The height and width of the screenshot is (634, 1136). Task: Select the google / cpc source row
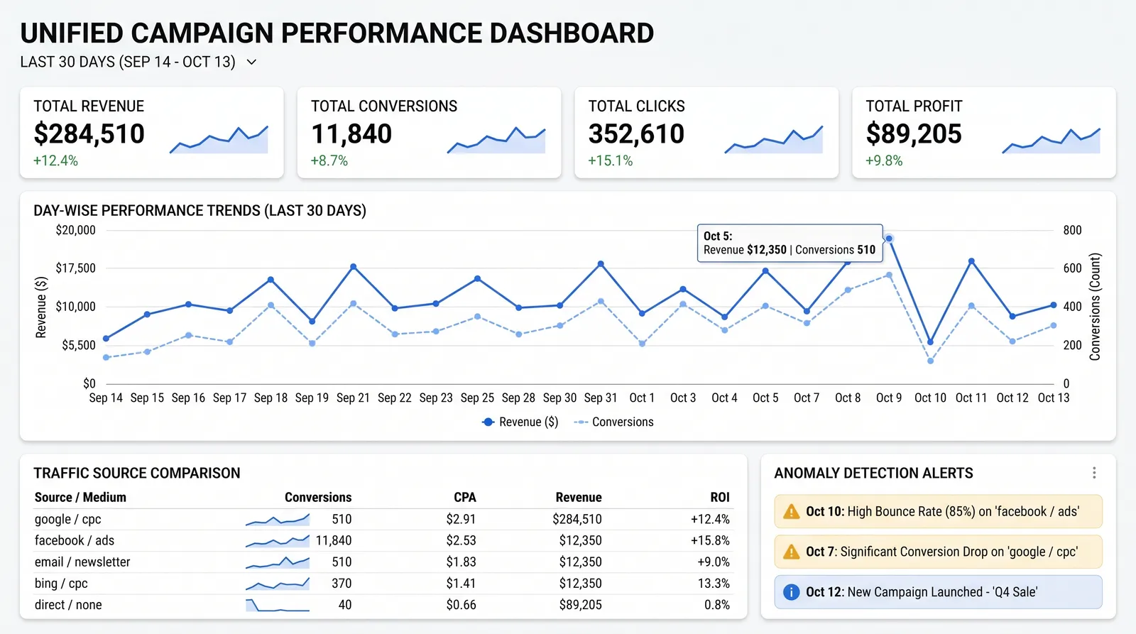click(383, 519)
